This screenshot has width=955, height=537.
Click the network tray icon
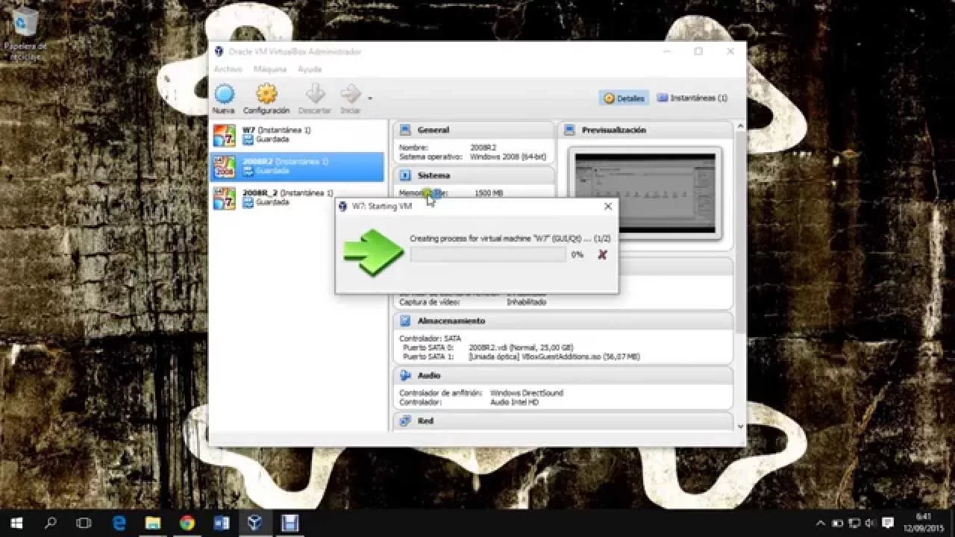pyautogui.click(x=854, y=523)
